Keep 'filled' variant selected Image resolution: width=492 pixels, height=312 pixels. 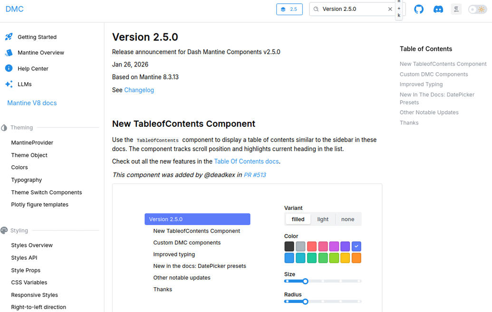(x=298, y=219)
